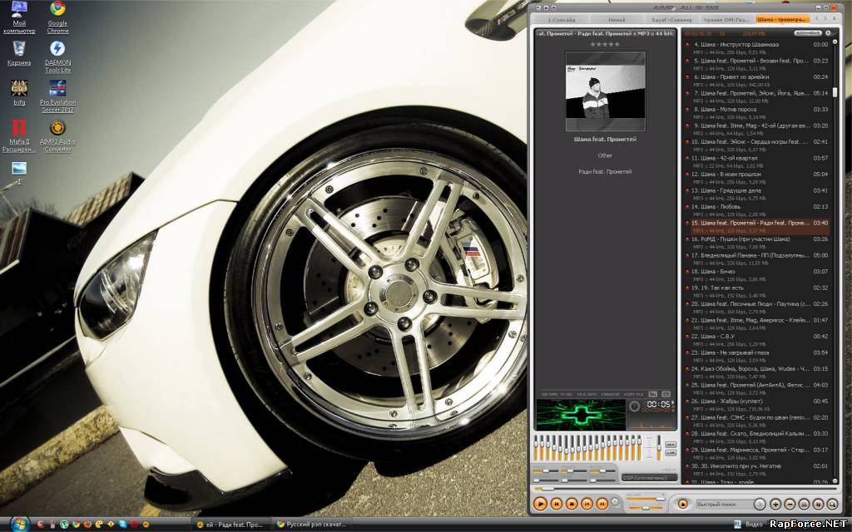Adjust the volume slider under the equalizer
The height and width of the screenshot is (532, 852).
pyautogui.click(x=645, y=498)
